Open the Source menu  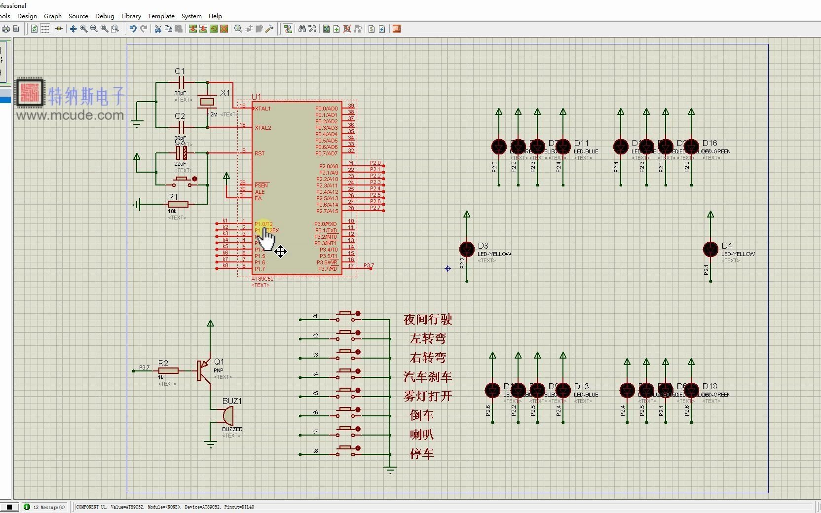tap(78, 16)
